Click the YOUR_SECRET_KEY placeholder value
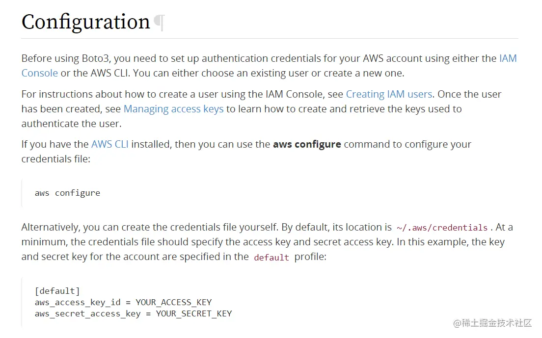The height and width of the screenshot is (338, 542). (194, 314)
